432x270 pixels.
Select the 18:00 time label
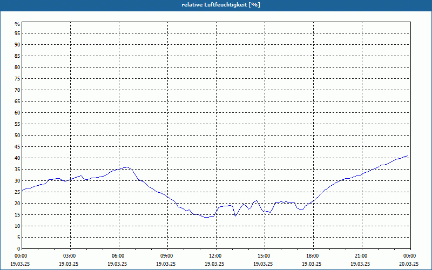[313, 256]
